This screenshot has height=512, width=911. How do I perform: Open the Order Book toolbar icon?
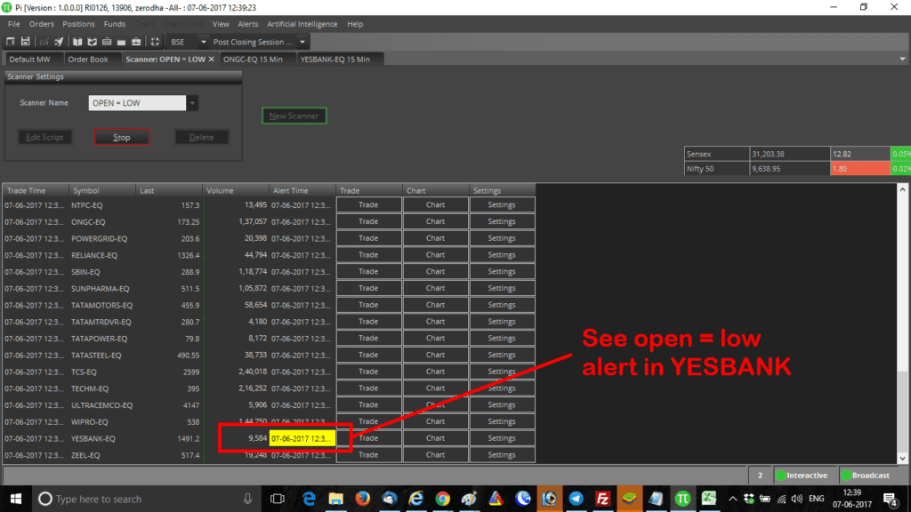tap(77, 41)
